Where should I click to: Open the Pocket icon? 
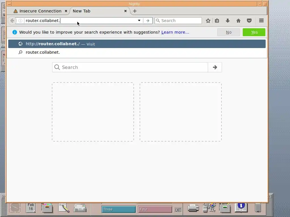click(x=249, y=21)
